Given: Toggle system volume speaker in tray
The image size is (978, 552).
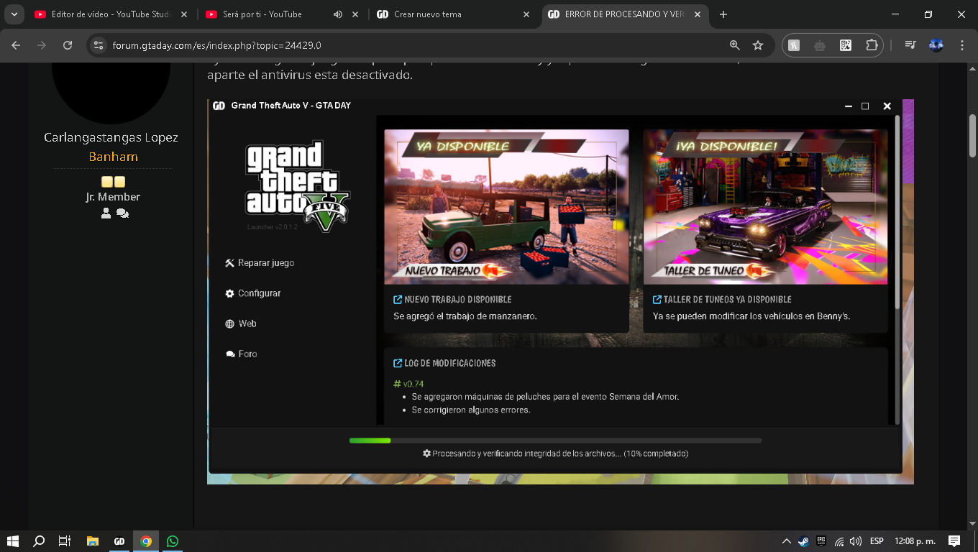Looking at the screenshot, I should pos(855,541).
